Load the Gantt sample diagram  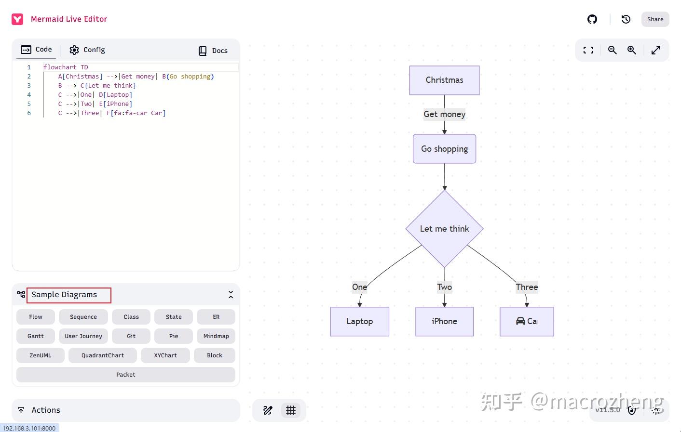pyautogui.click(x=35, y=336)
